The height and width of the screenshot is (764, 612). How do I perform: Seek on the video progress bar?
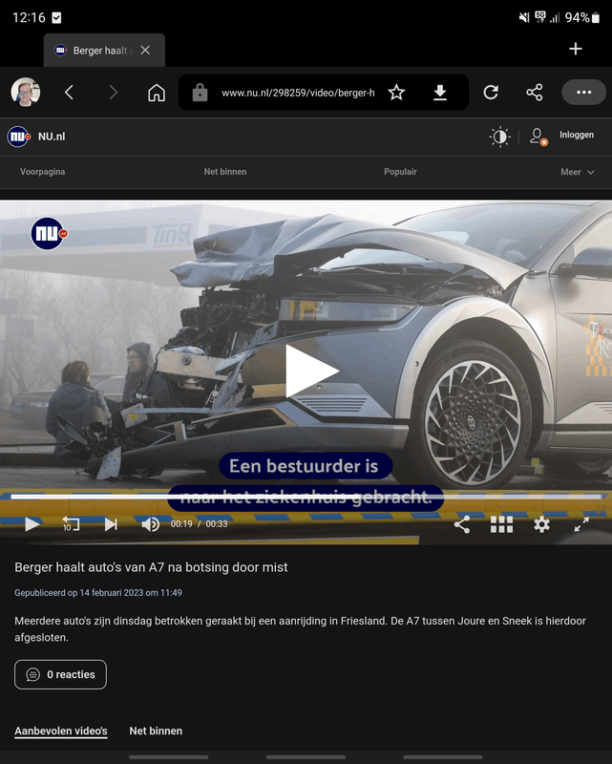tap(306, 497)
